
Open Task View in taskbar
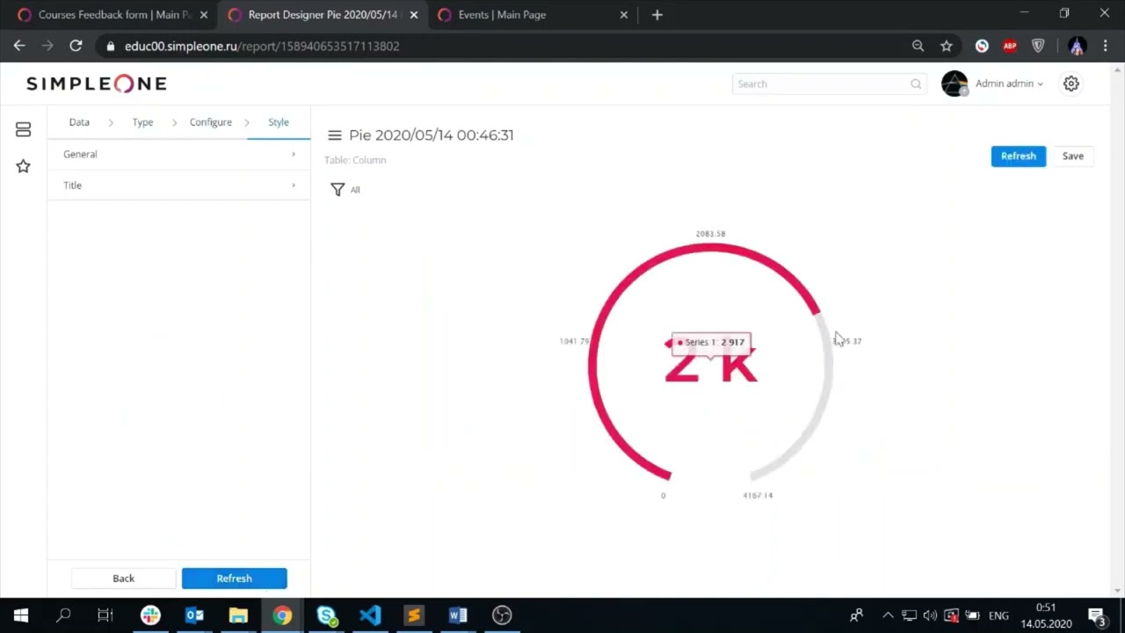point(105,615)
